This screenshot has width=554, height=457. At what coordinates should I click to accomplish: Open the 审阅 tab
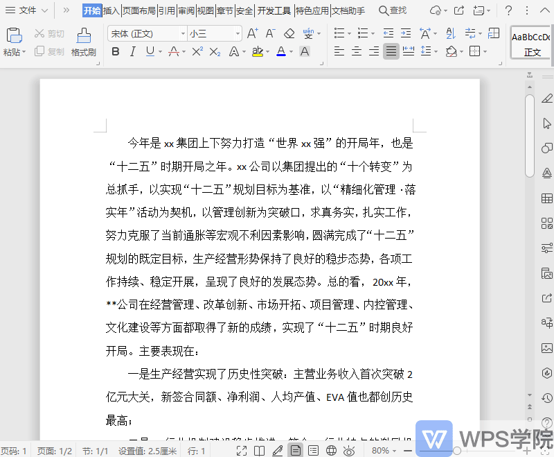186,10
